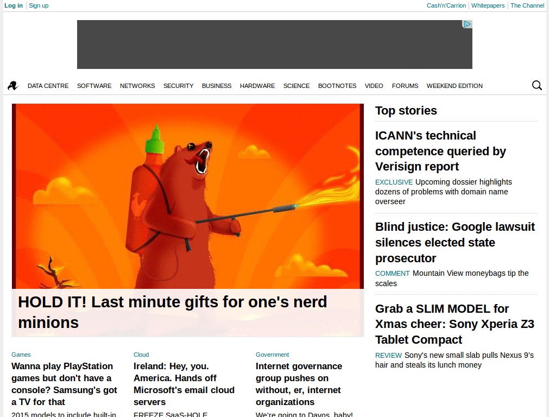The width and height of the screenshot is (556, 417).
Task: Read ICANN's technical competence story
Action: 440,151
